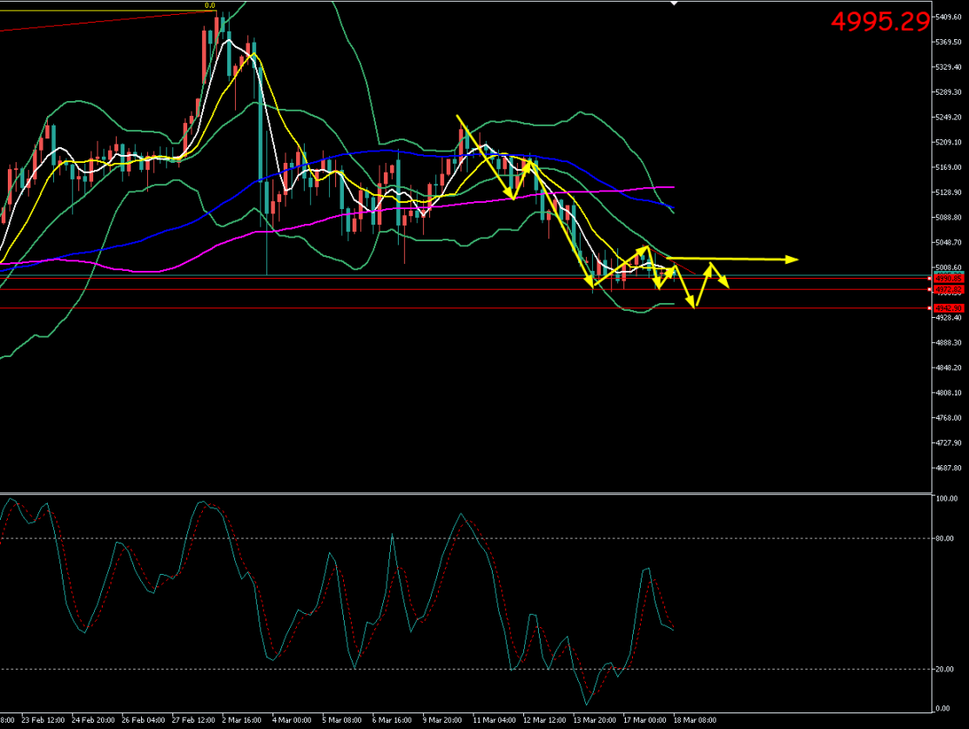Screen dimensions: 969x729
Task: Click the 5008.60 label on price axis
Action: coord(947,268)
